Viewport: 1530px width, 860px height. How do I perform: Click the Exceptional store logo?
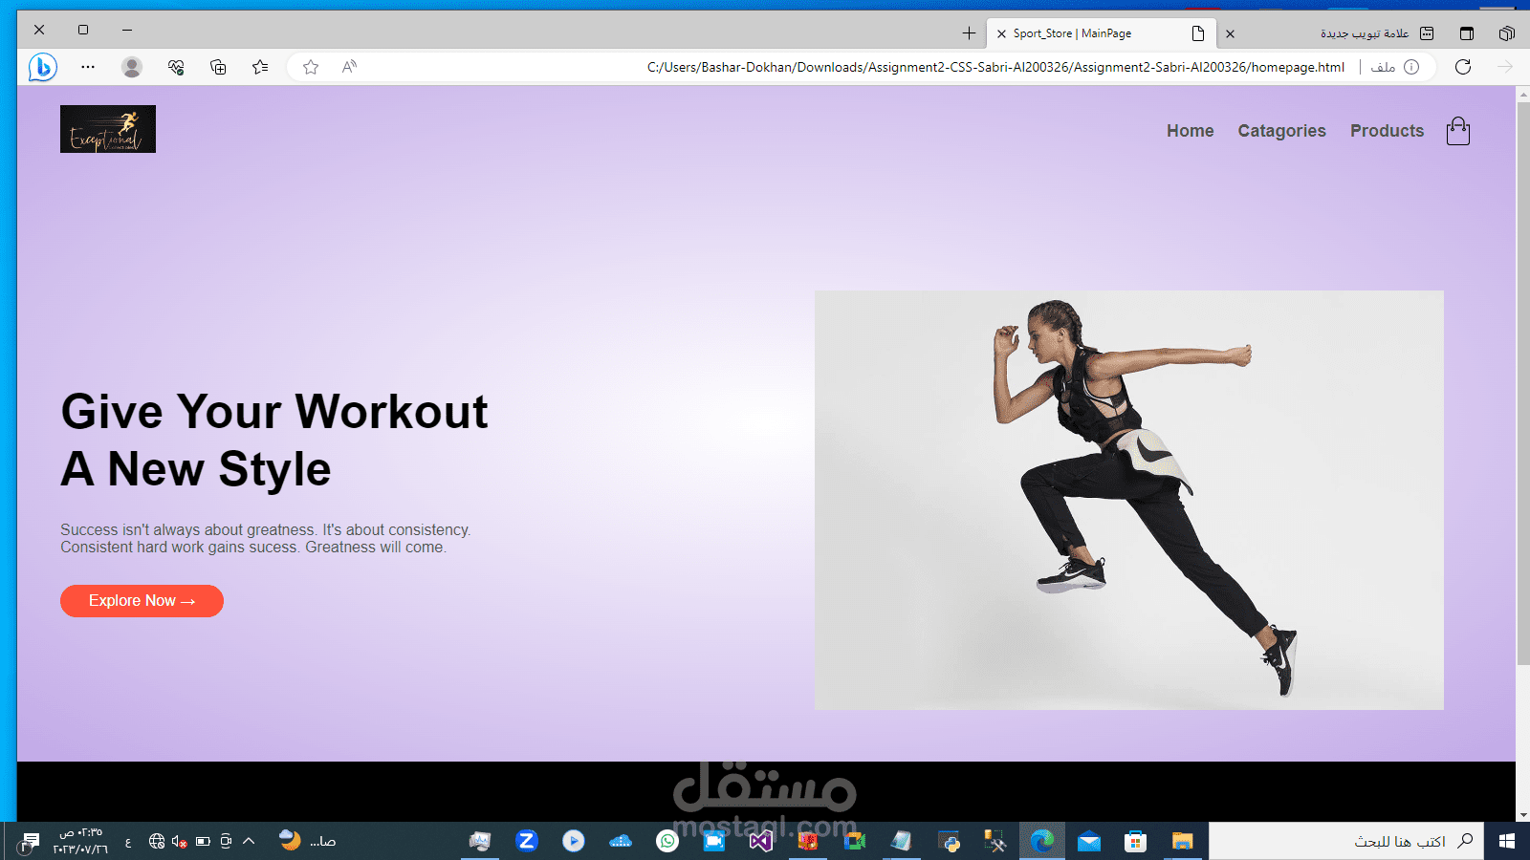pyautogui.click(x=108, y=129)
